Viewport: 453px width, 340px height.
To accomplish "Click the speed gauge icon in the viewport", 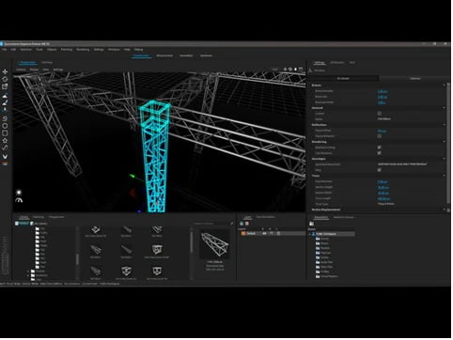I will coord(19,200).
